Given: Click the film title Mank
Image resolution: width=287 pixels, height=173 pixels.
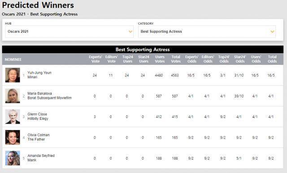Looking at the screenshot, I should point(32,160).
